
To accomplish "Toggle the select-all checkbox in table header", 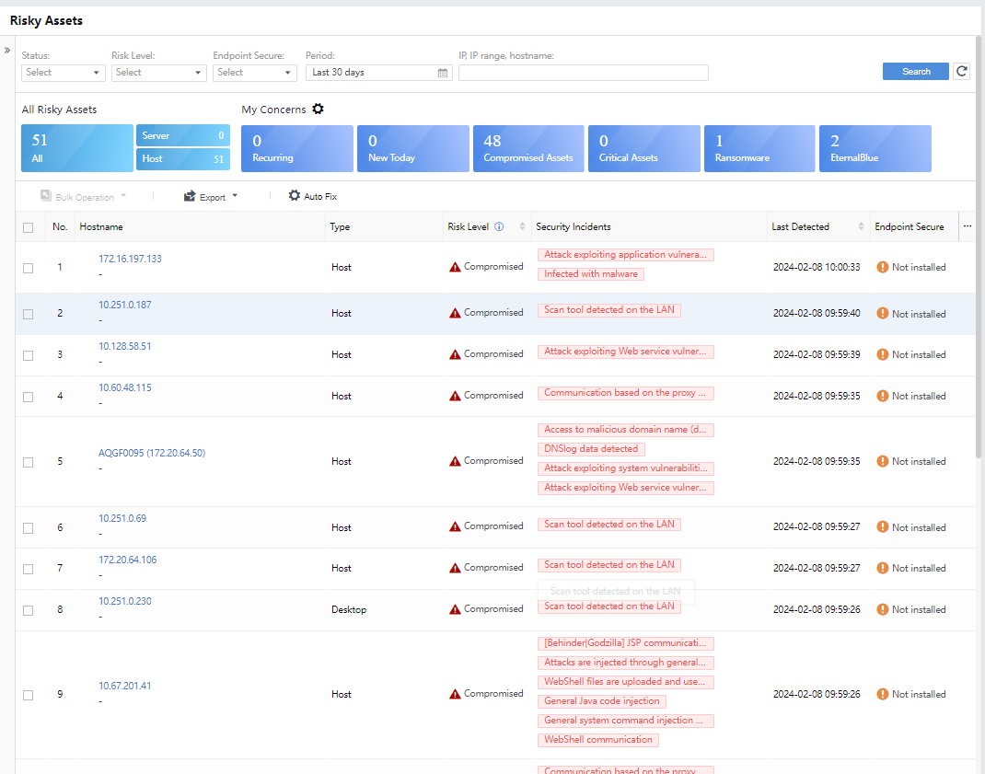I will tap(28, 227).
